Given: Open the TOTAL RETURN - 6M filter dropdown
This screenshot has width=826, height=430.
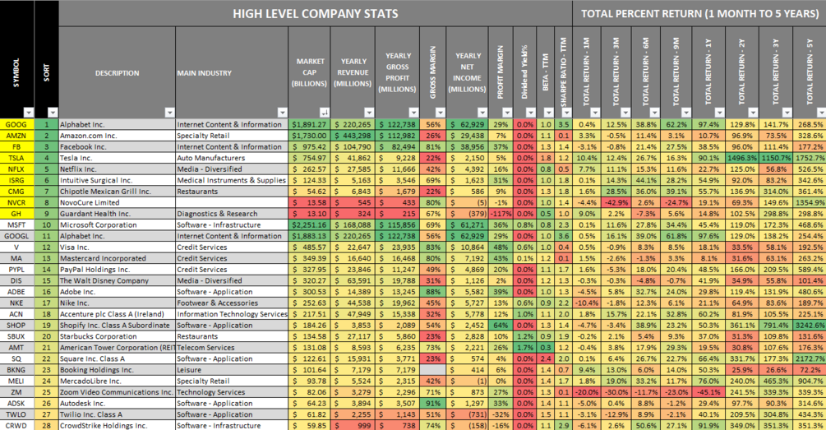Looking at the screenshot, I should point(654,113).
